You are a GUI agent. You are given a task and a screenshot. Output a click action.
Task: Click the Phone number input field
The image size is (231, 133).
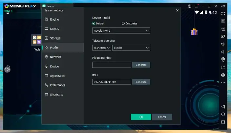click(x=112, y=65)
